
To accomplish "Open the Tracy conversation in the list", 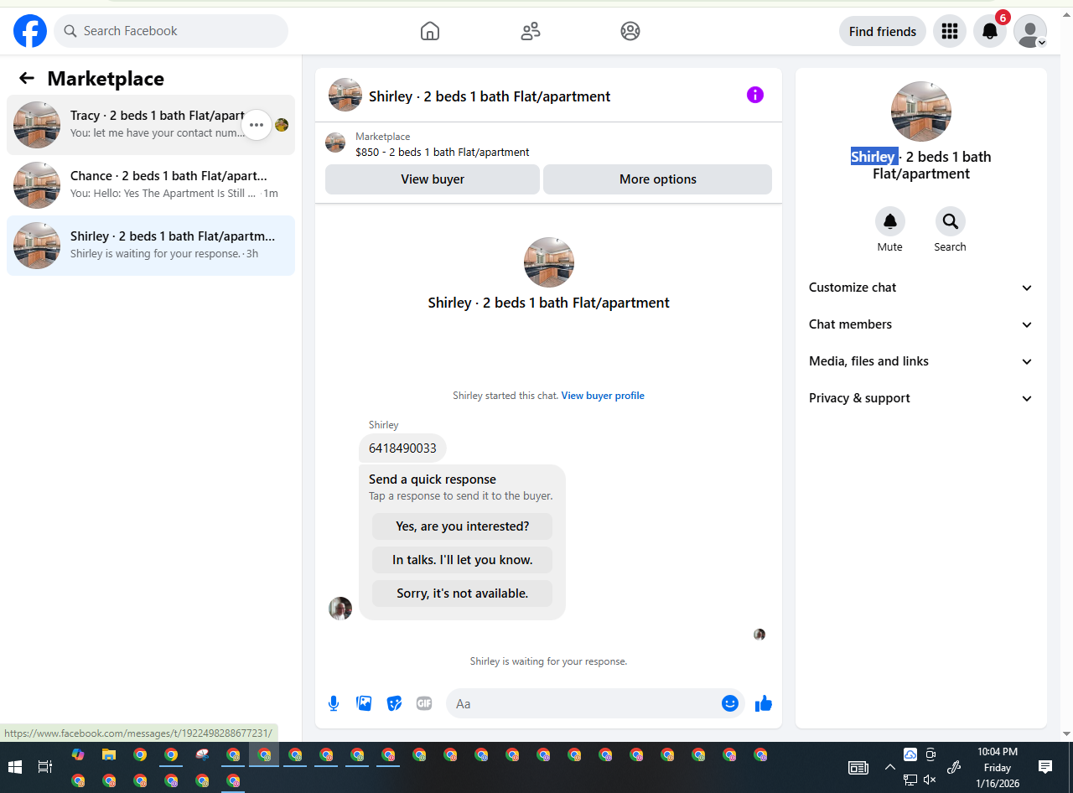I will tap(151, 125).
